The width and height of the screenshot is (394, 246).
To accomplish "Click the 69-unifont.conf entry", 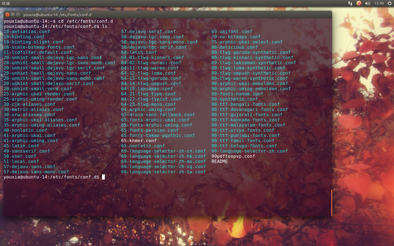I will click(x=232, y=32).
